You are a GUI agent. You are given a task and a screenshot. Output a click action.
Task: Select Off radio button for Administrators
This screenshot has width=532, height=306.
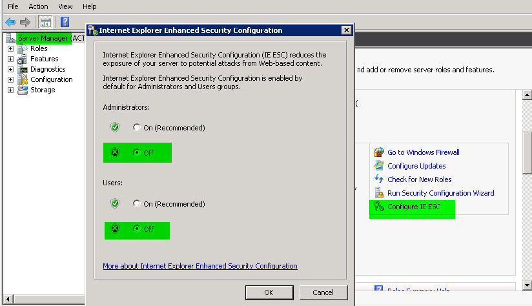(136, 152)
